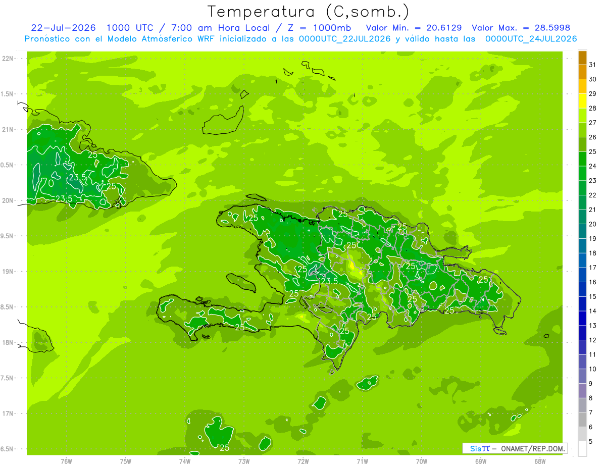Screen dimensions: 606x468
Task: Click the 75W longitude axis label
Action: (126, 461)
